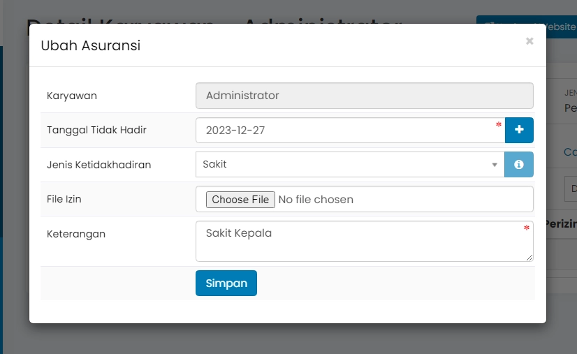Screen dimensions: 577x354
Task: Close the Ubah Asuransi dialog with X
Action: [x=529, y=41]
